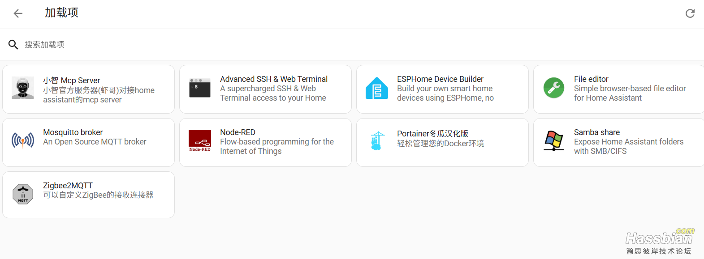This screenshot has height=259, width=704.
Task: Click the back arrow icon
Action: 18,13
